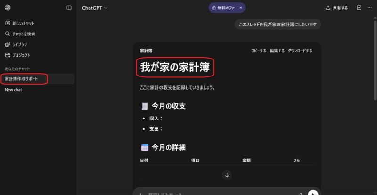Click ダウンロードする to download the document

300,51
